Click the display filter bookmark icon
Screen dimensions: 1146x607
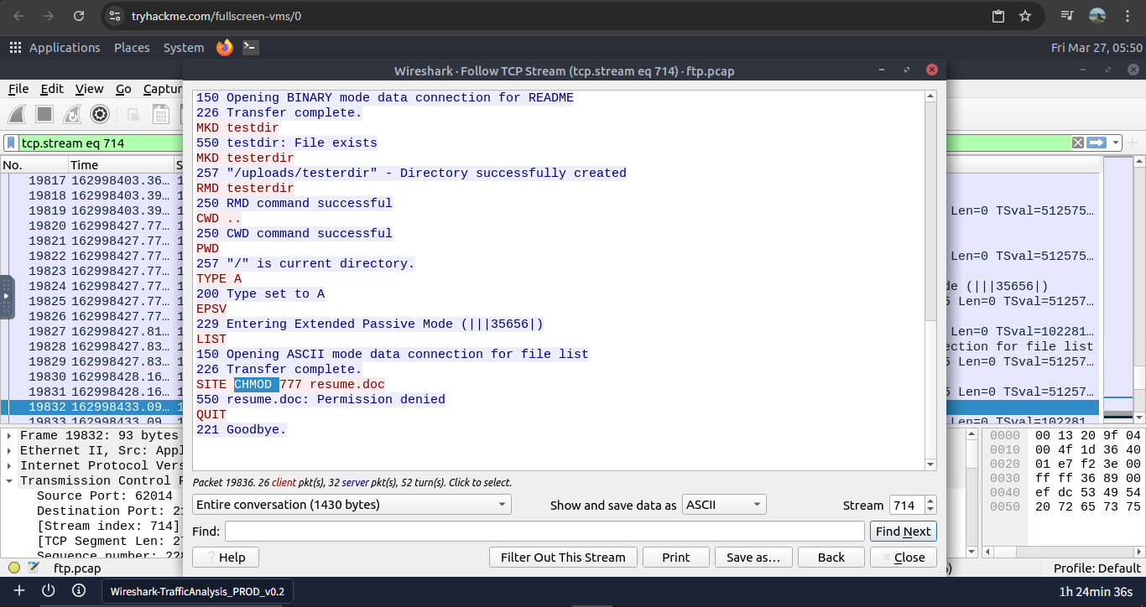click(x=11, y=143)
